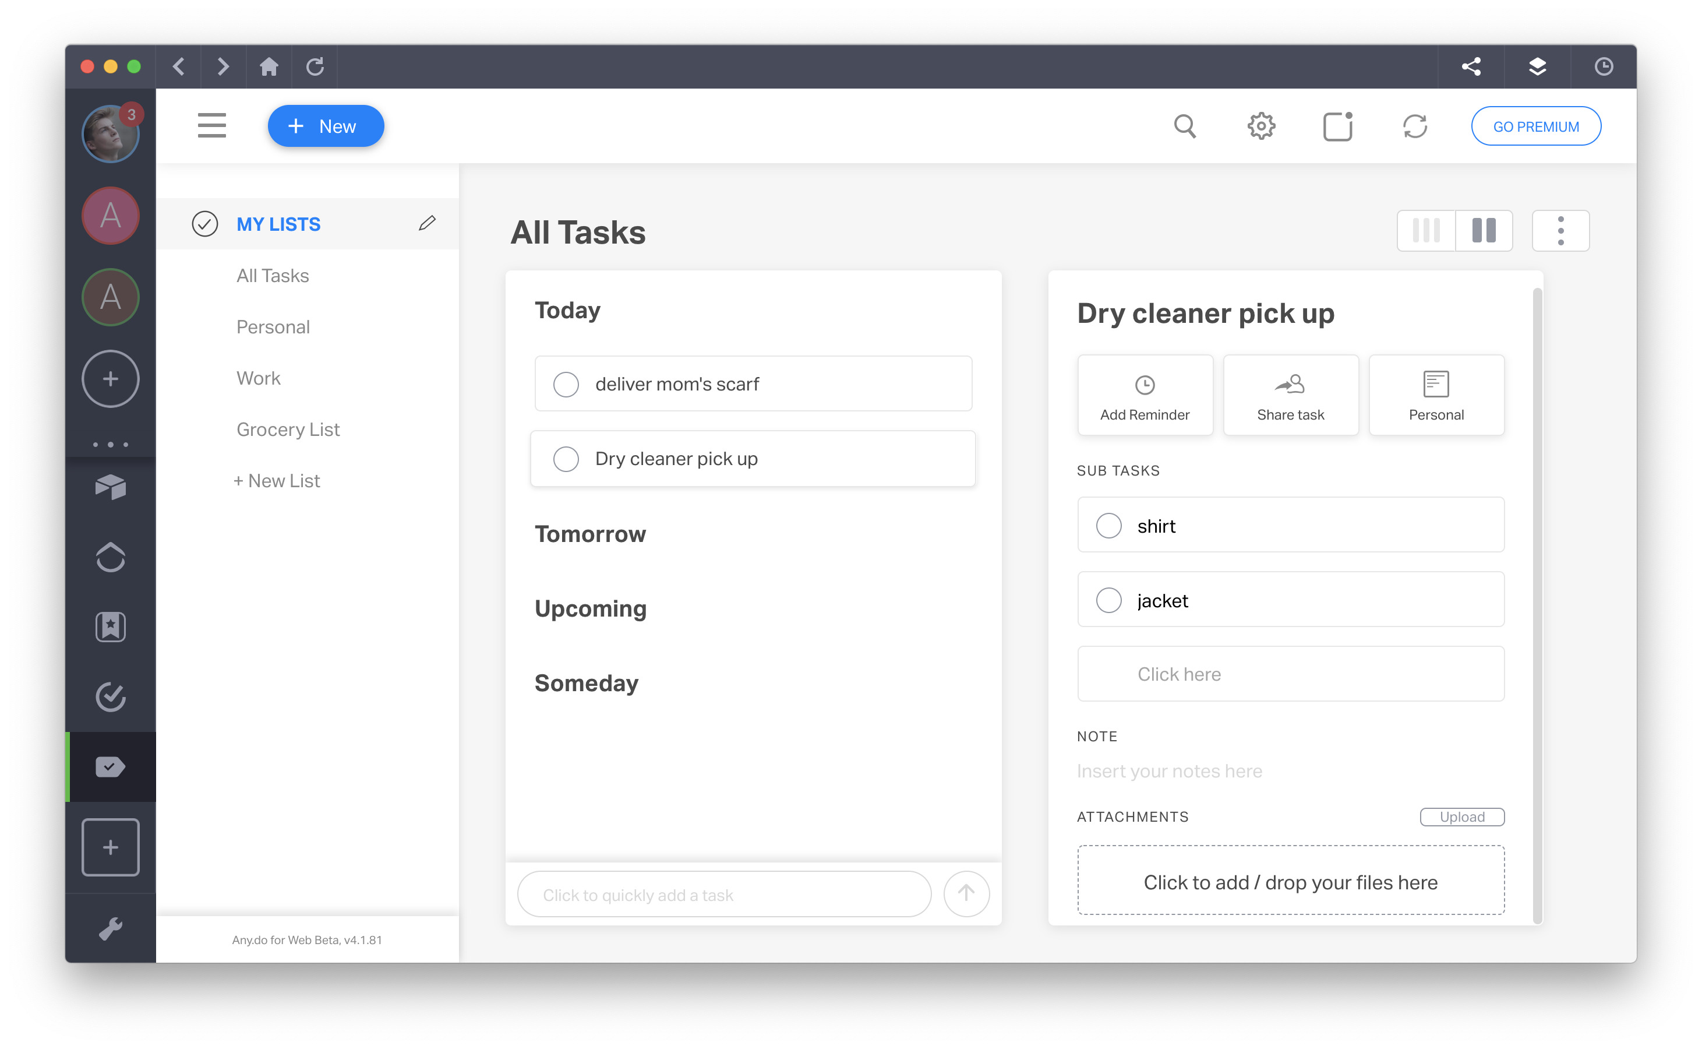
Task: Click the search icon in toolbar
Action: click(x=1185, y=125)
